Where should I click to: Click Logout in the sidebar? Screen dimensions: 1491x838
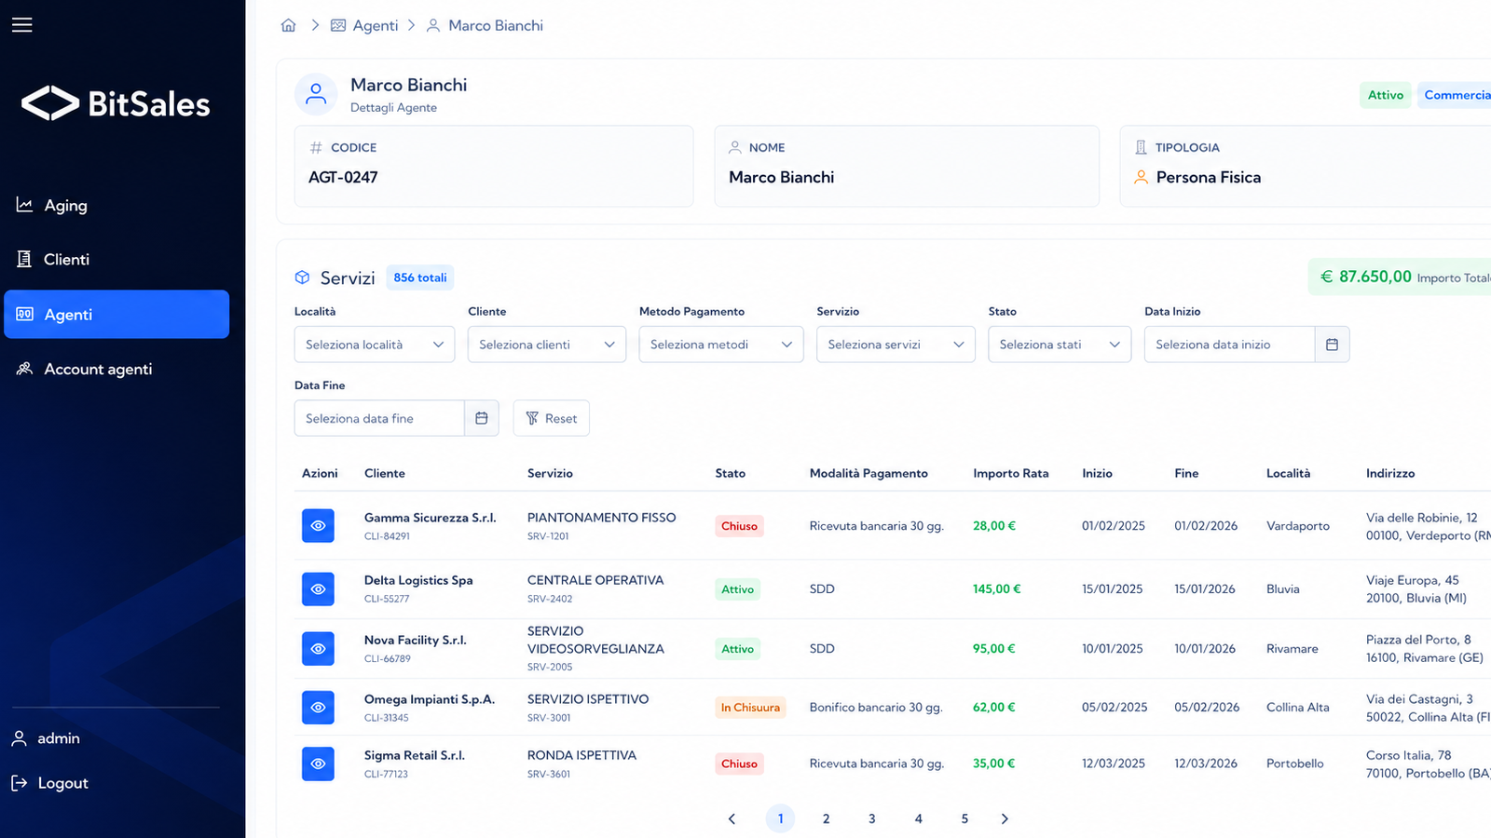pyautogui.click(x=49, y=783)
